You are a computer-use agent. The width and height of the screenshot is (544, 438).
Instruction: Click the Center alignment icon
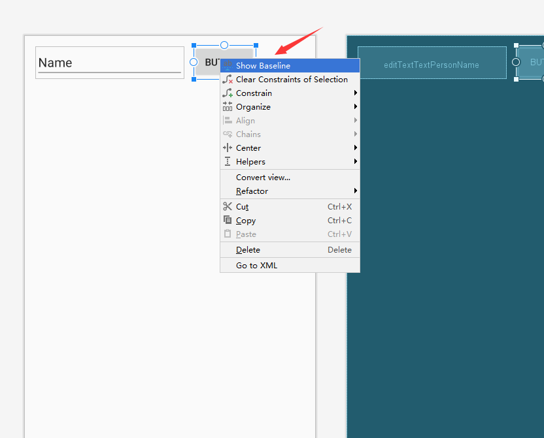point(228,148)
